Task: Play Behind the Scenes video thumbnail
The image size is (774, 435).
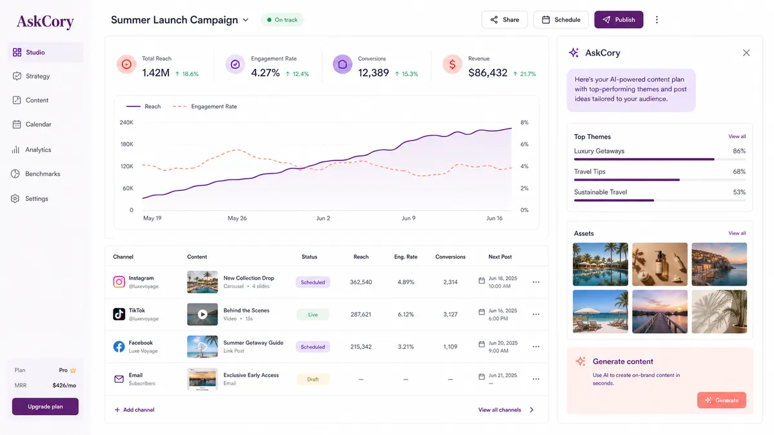Action: click(x=203, y=314)
